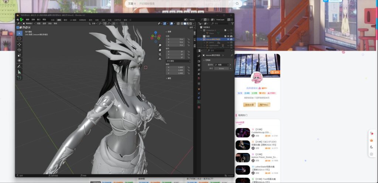Screen dimensions: 378x183
Task: Open the Window menu in Blender
Action: (39, 19)
